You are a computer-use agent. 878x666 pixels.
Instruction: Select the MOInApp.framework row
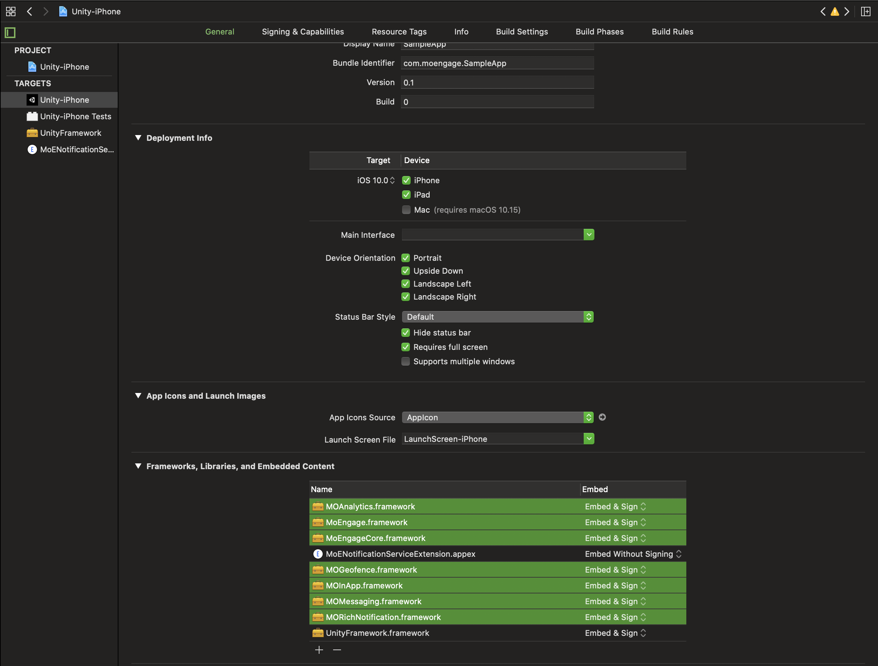498,586
